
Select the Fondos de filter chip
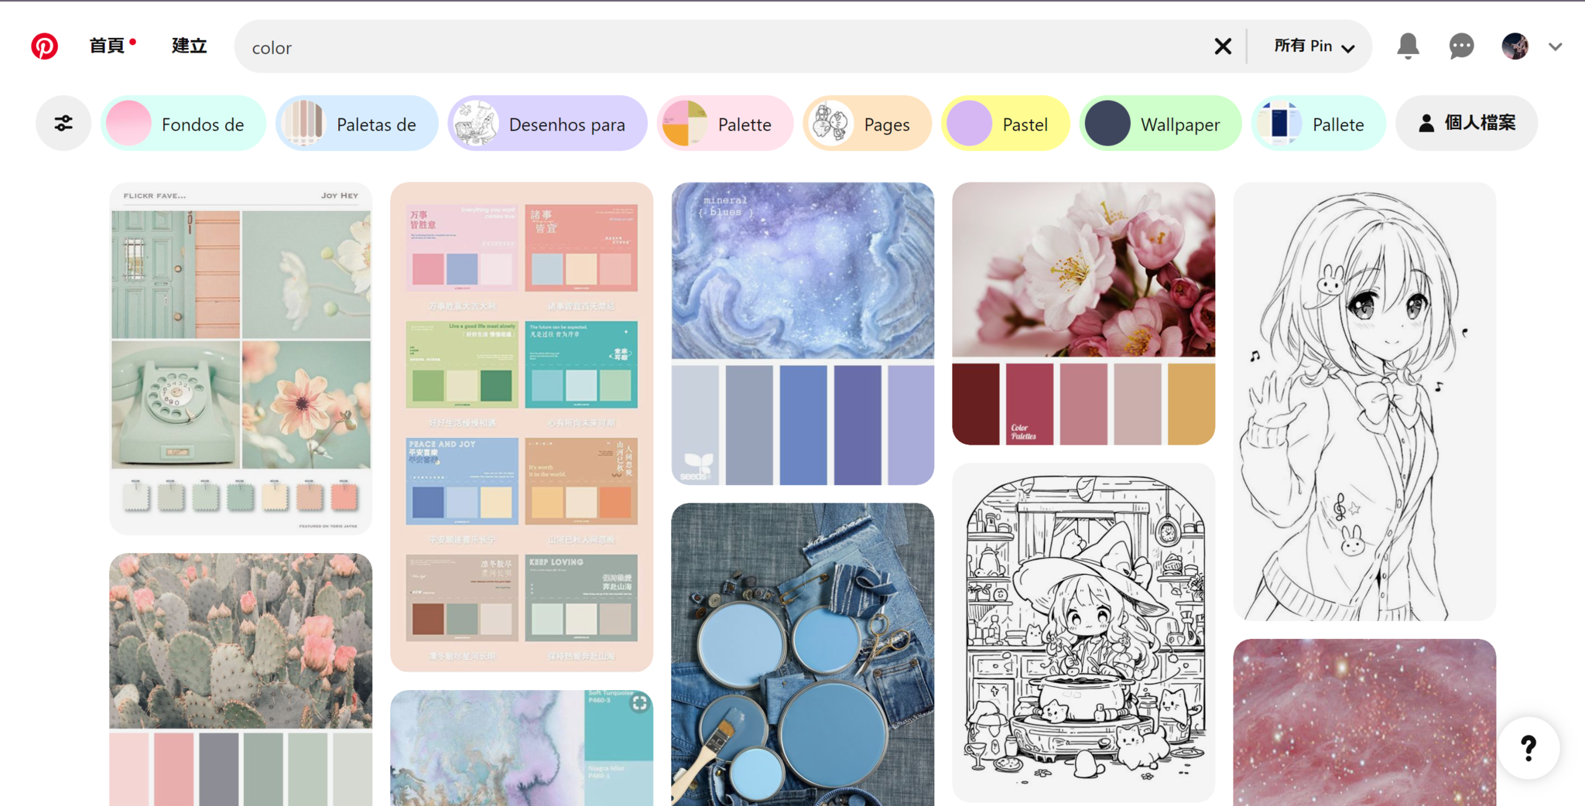pyautogui.click(x=183, y=123)
